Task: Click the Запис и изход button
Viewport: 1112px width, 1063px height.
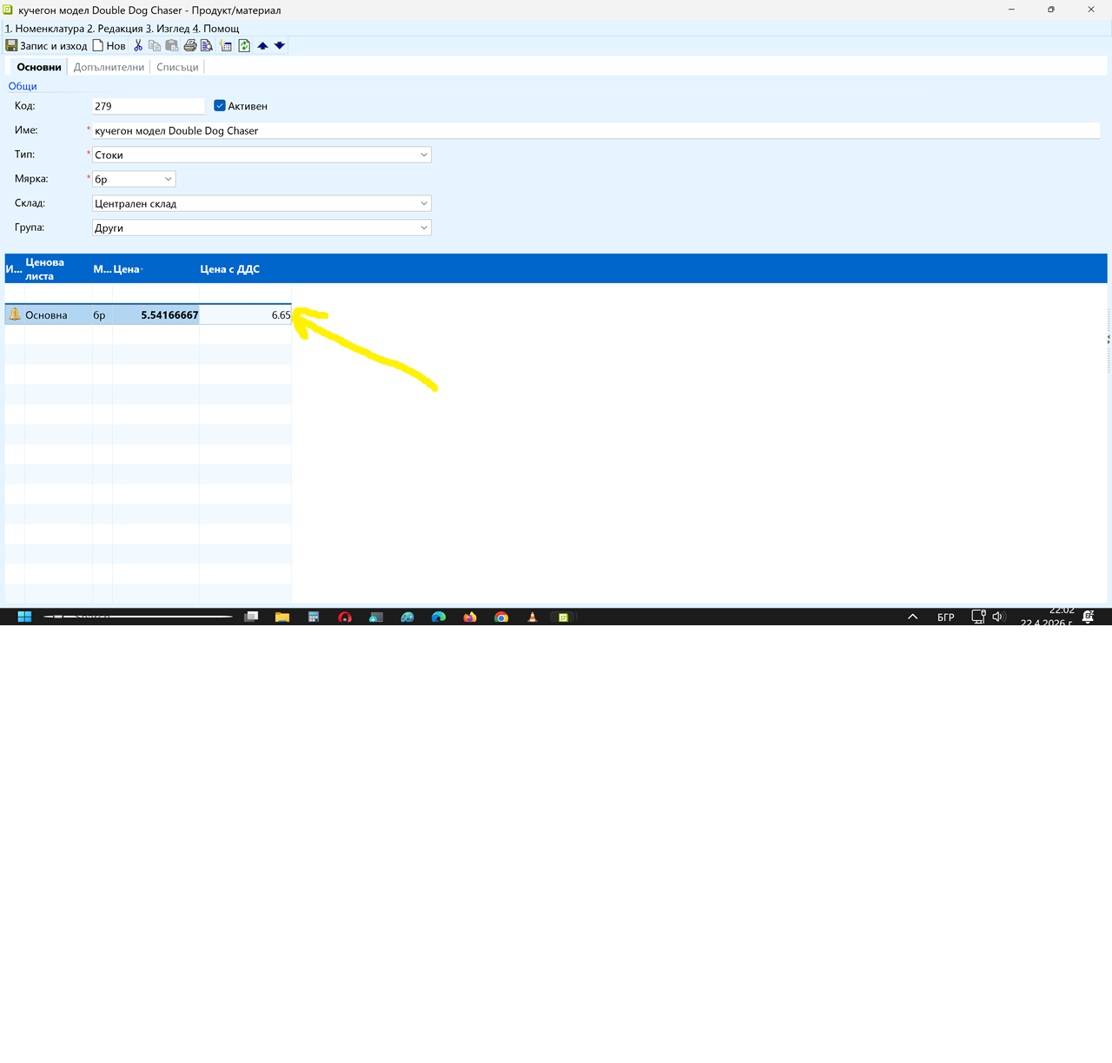Action: tap(47, 46)
